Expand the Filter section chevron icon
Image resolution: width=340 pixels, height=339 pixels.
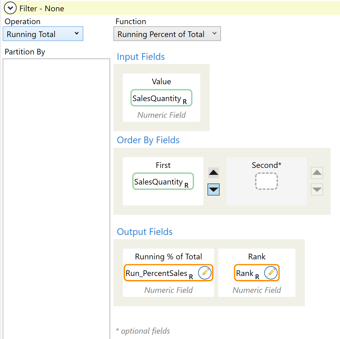tap(10, 8)
